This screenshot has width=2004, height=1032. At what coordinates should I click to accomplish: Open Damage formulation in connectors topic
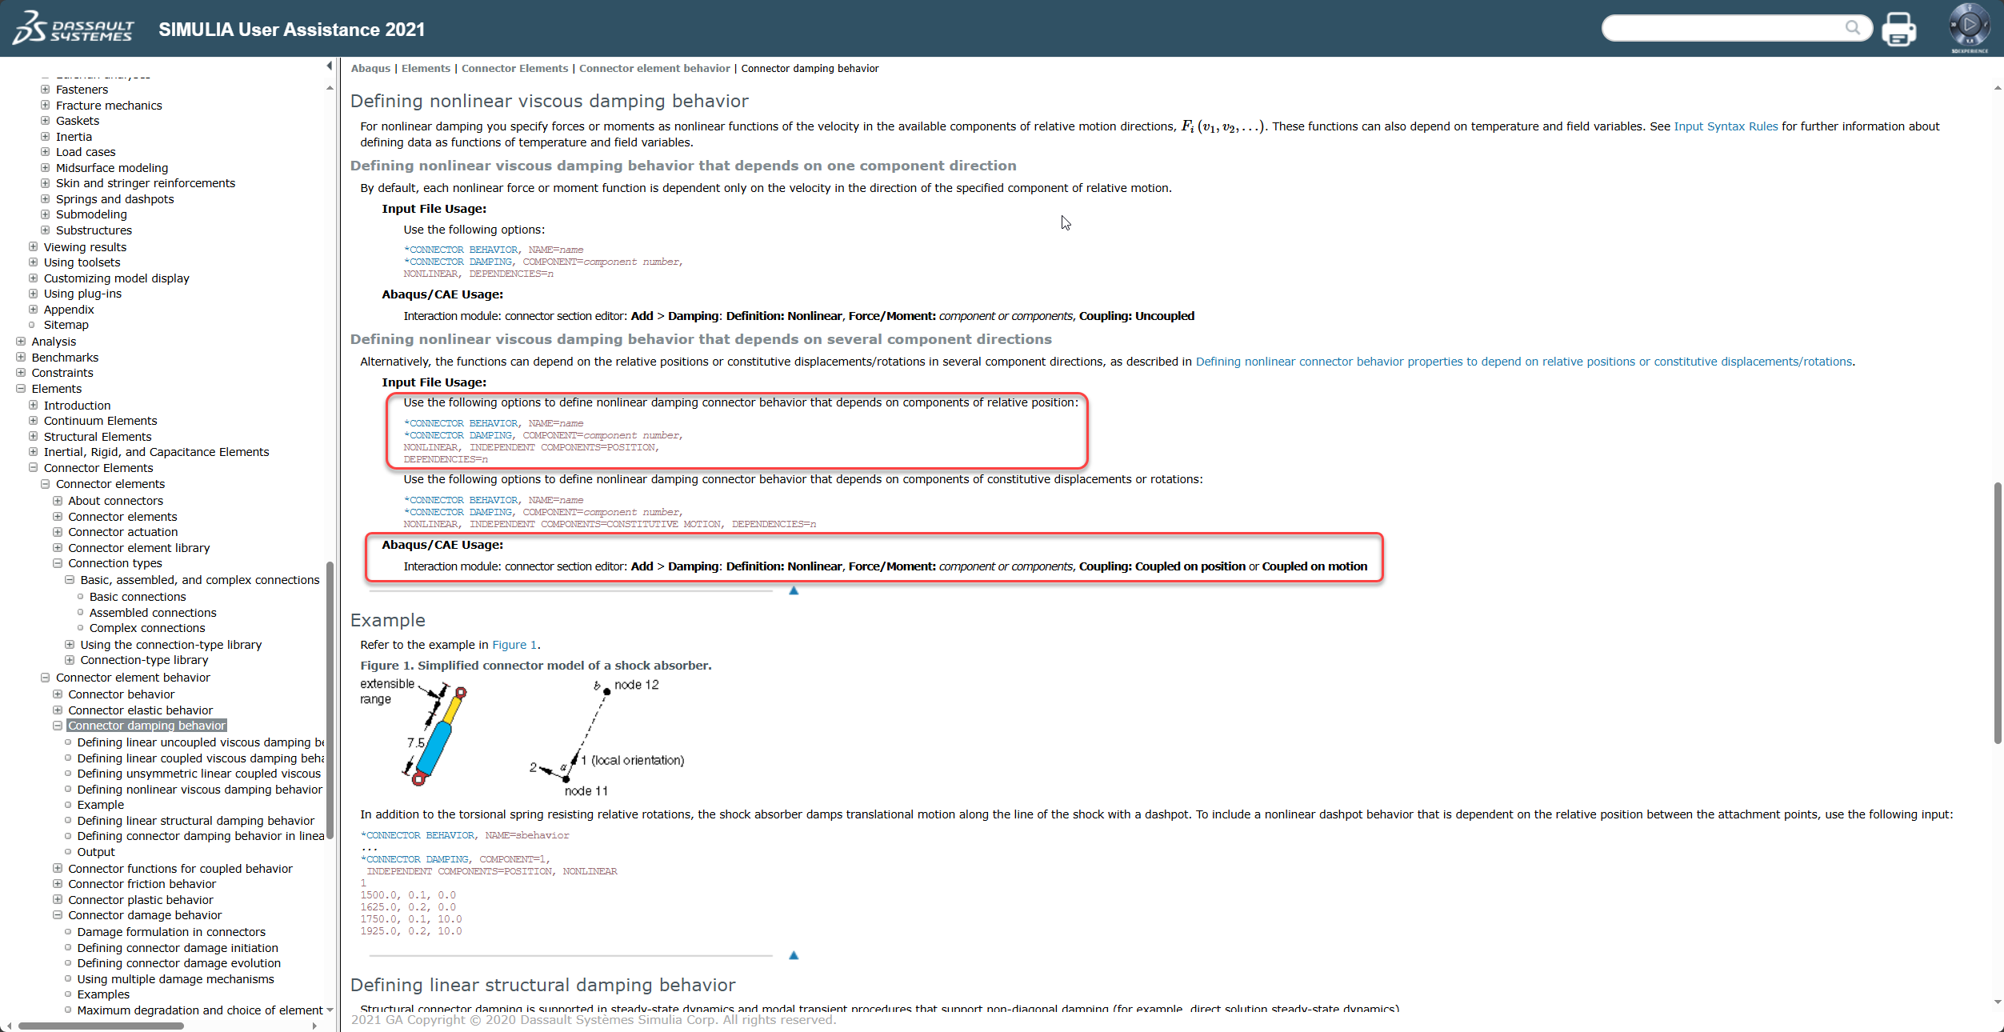pos(171,932)
